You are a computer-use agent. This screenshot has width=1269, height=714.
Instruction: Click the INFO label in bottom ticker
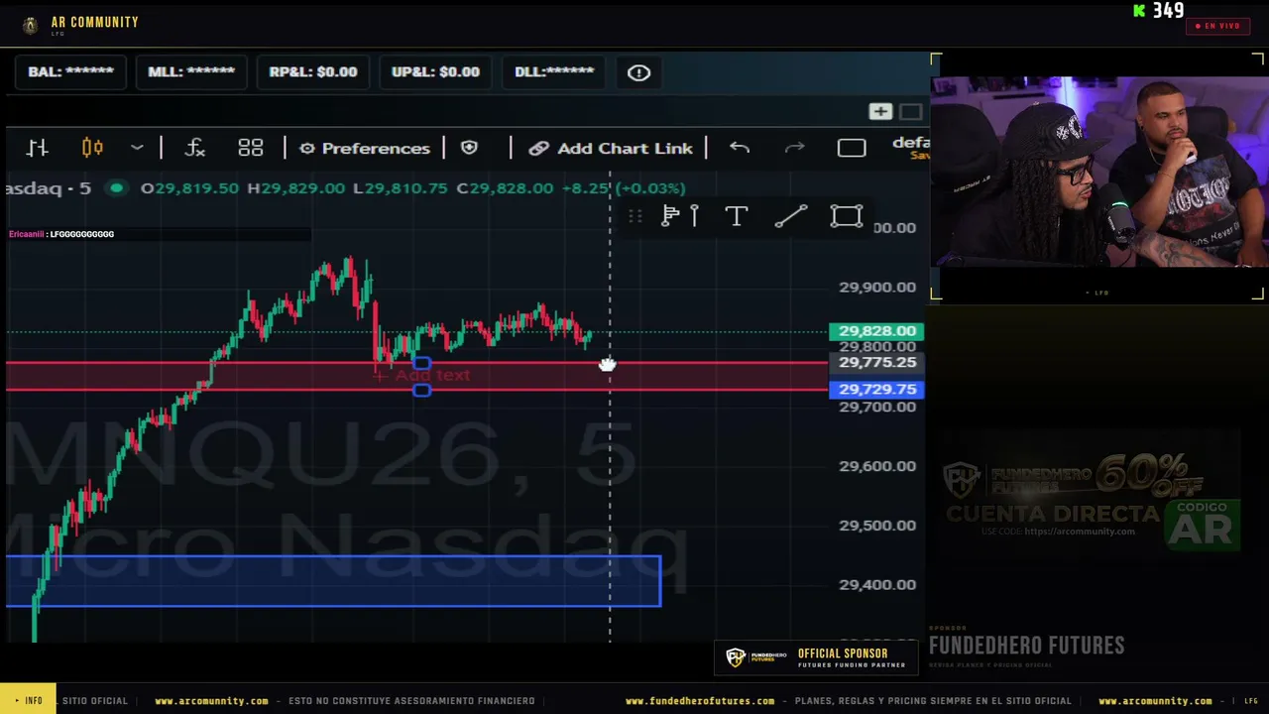[29, 701]
